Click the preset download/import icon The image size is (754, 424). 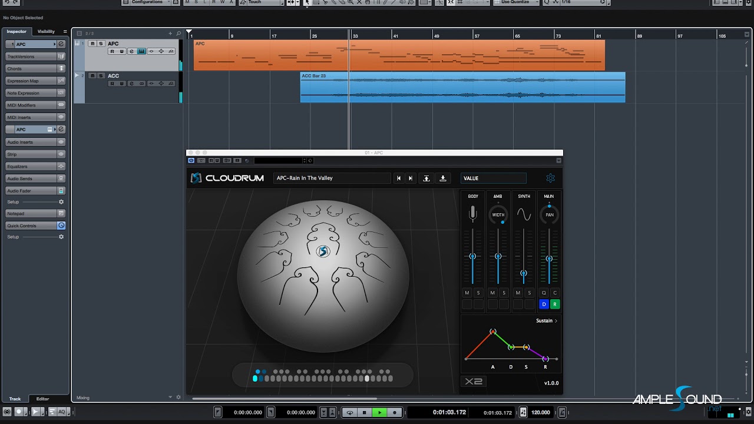click(443, 178)
